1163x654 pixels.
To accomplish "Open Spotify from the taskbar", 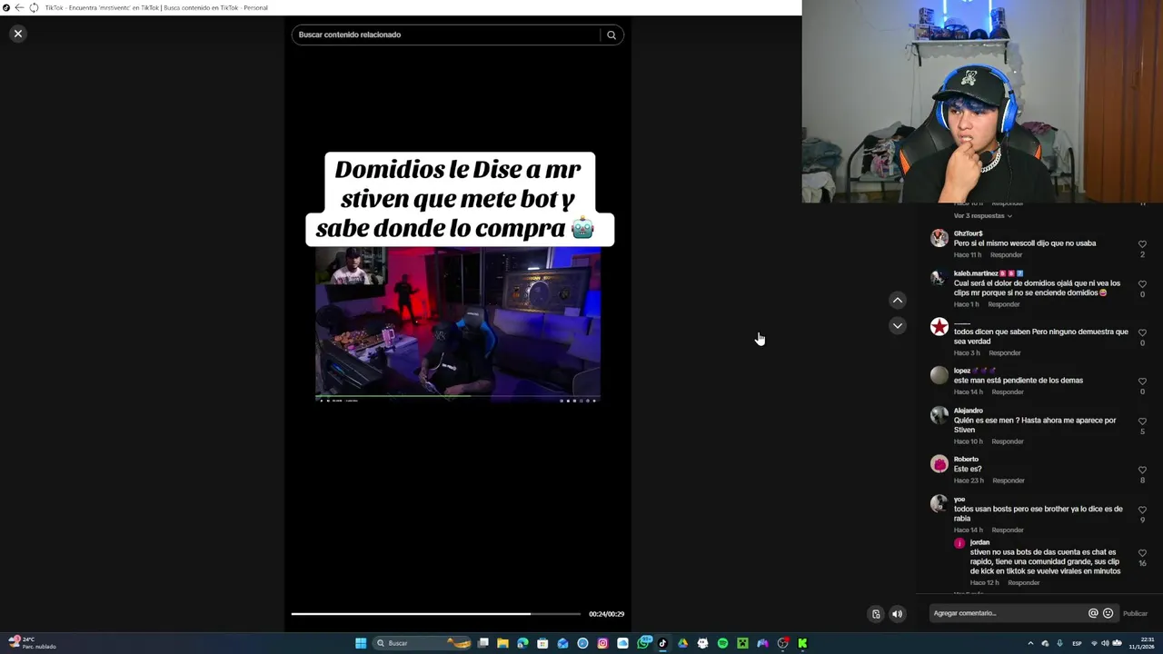I will pos(722,643).
